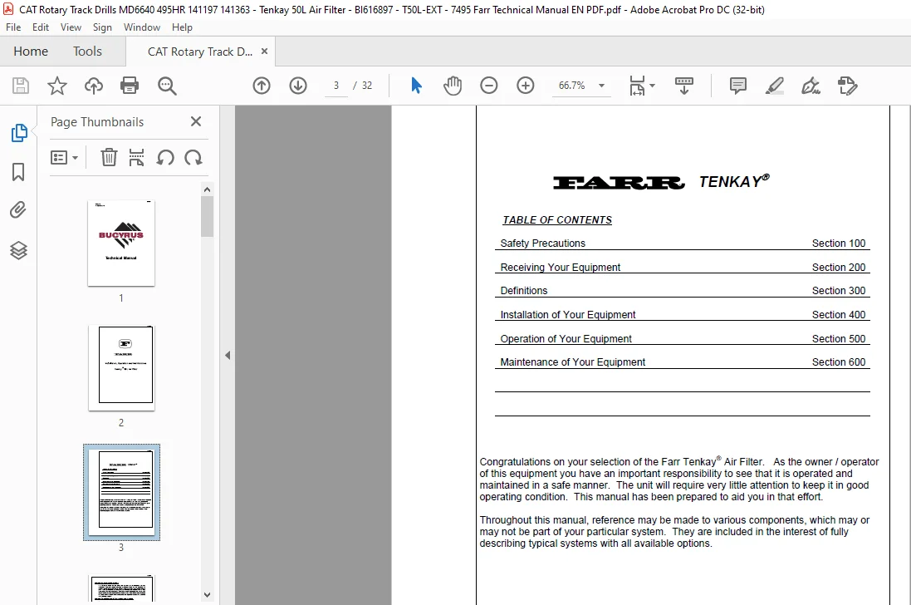Select the Highlight text pen tool
Image resolution: width=911 pixels, height=605 pixels.
(775, 86)
